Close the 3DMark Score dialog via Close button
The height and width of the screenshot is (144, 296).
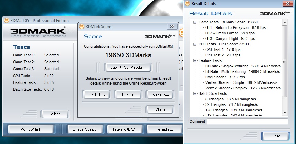160,110
